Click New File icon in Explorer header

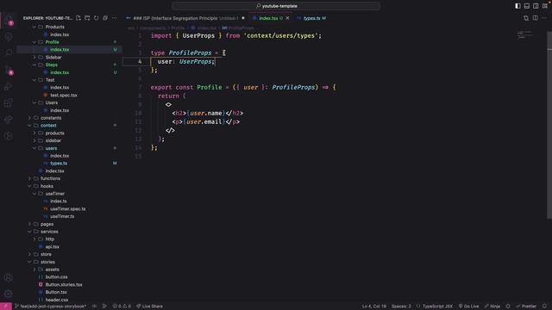coord(78,18)
